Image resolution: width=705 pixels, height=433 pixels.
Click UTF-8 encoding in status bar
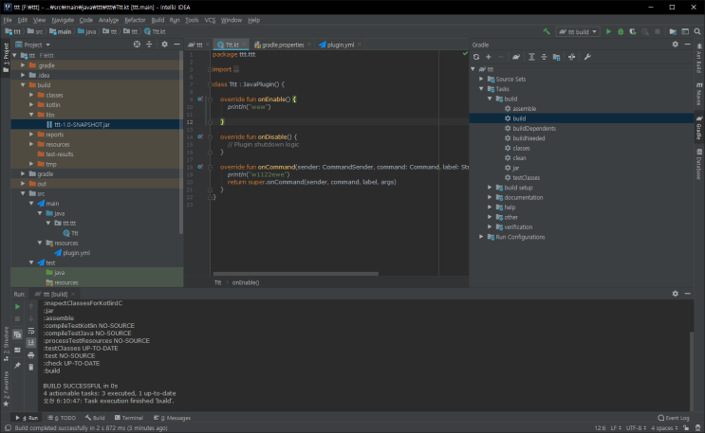636,428
